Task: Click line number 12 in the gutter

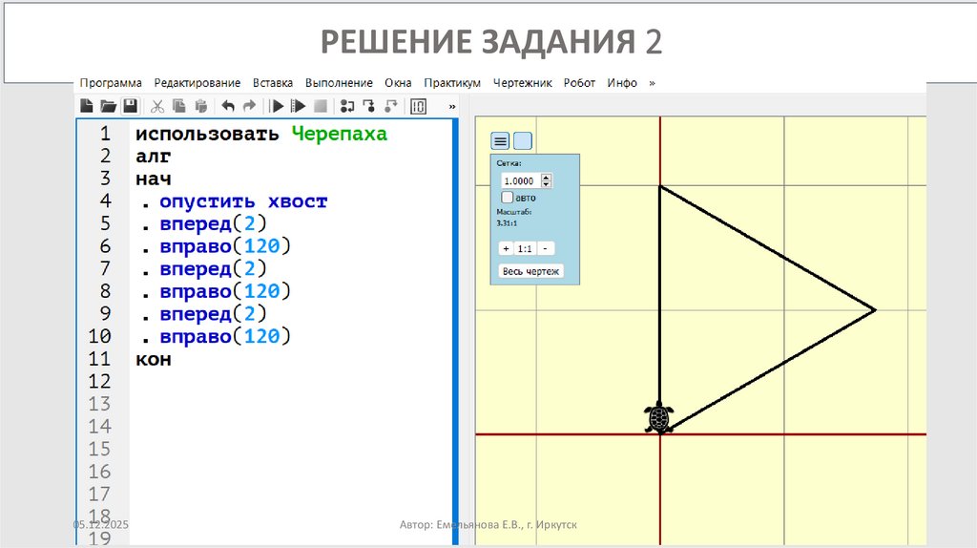Action: coord(99,381)
